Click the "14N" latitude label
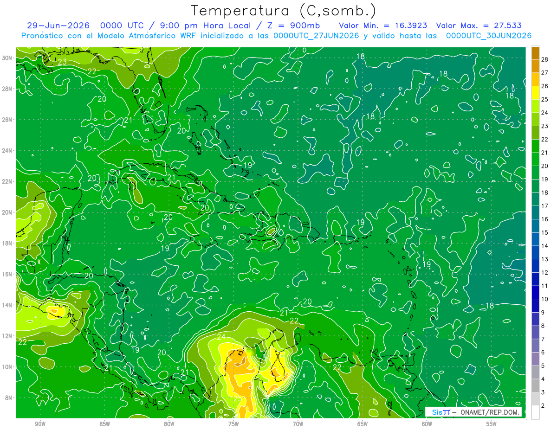Image resolution: width=557 pixels, height=430 pixels. [x=7, y=305]
